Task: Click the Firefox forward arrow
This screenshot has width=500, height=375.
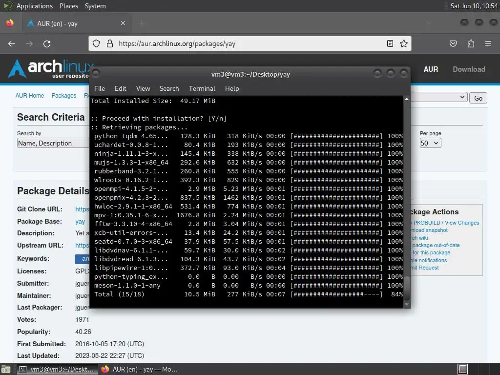Action: tap(29, 43)
